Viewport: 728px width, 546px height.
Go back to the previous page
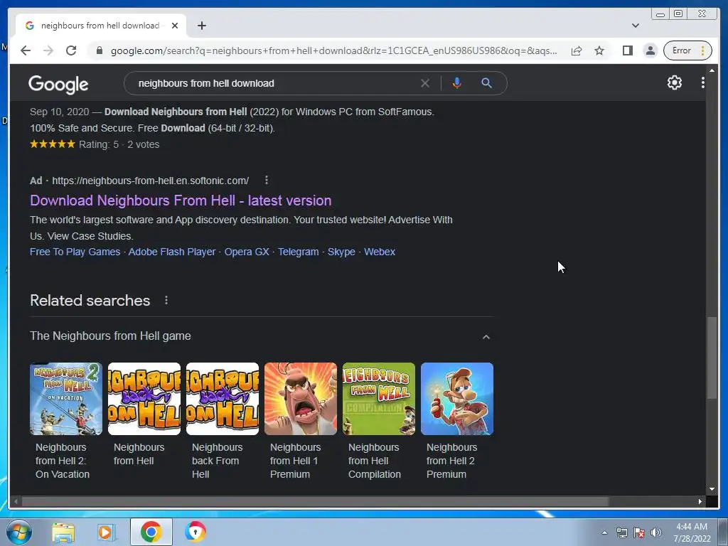click(26, 50)
